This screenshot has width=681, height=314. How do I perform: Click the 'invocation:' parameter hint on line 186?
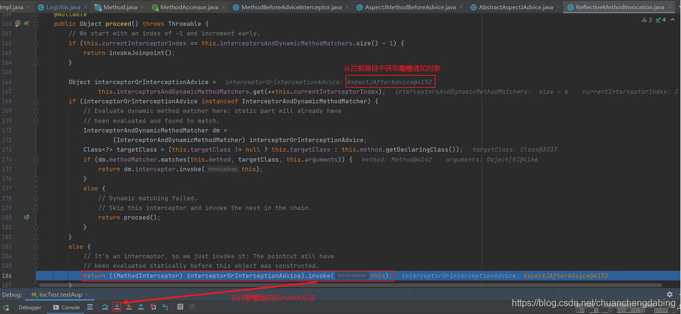[x=352, y=276]
